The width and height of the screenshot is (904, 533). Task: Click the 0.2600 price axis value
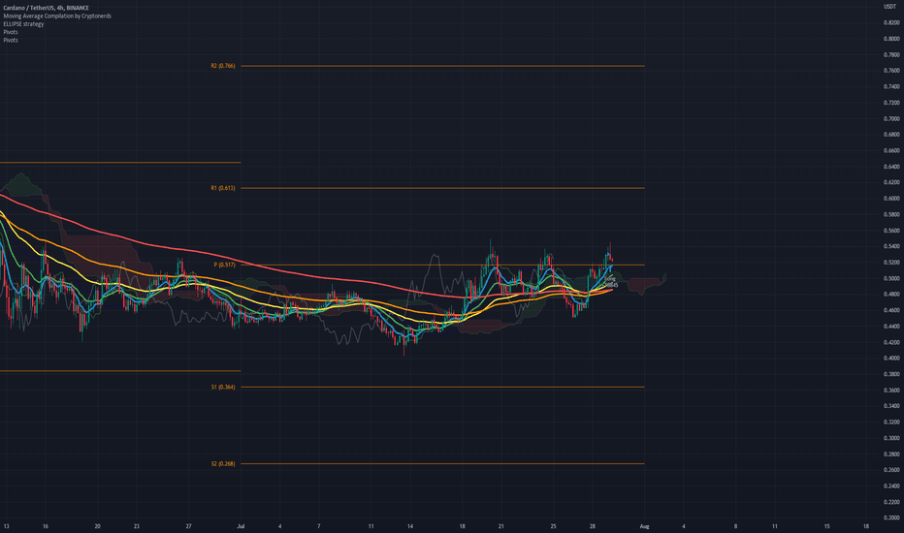click(x=891, y=470)
